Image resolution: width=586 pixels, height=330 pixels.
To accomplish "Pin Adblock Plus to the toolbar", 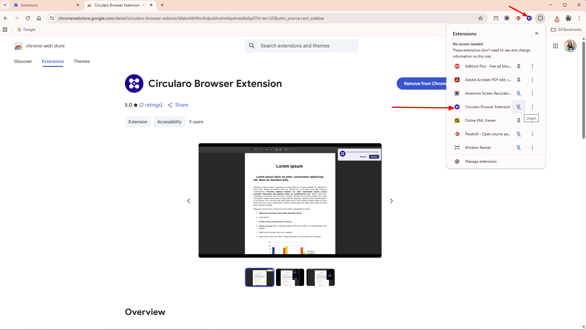I will click(519, 66).
